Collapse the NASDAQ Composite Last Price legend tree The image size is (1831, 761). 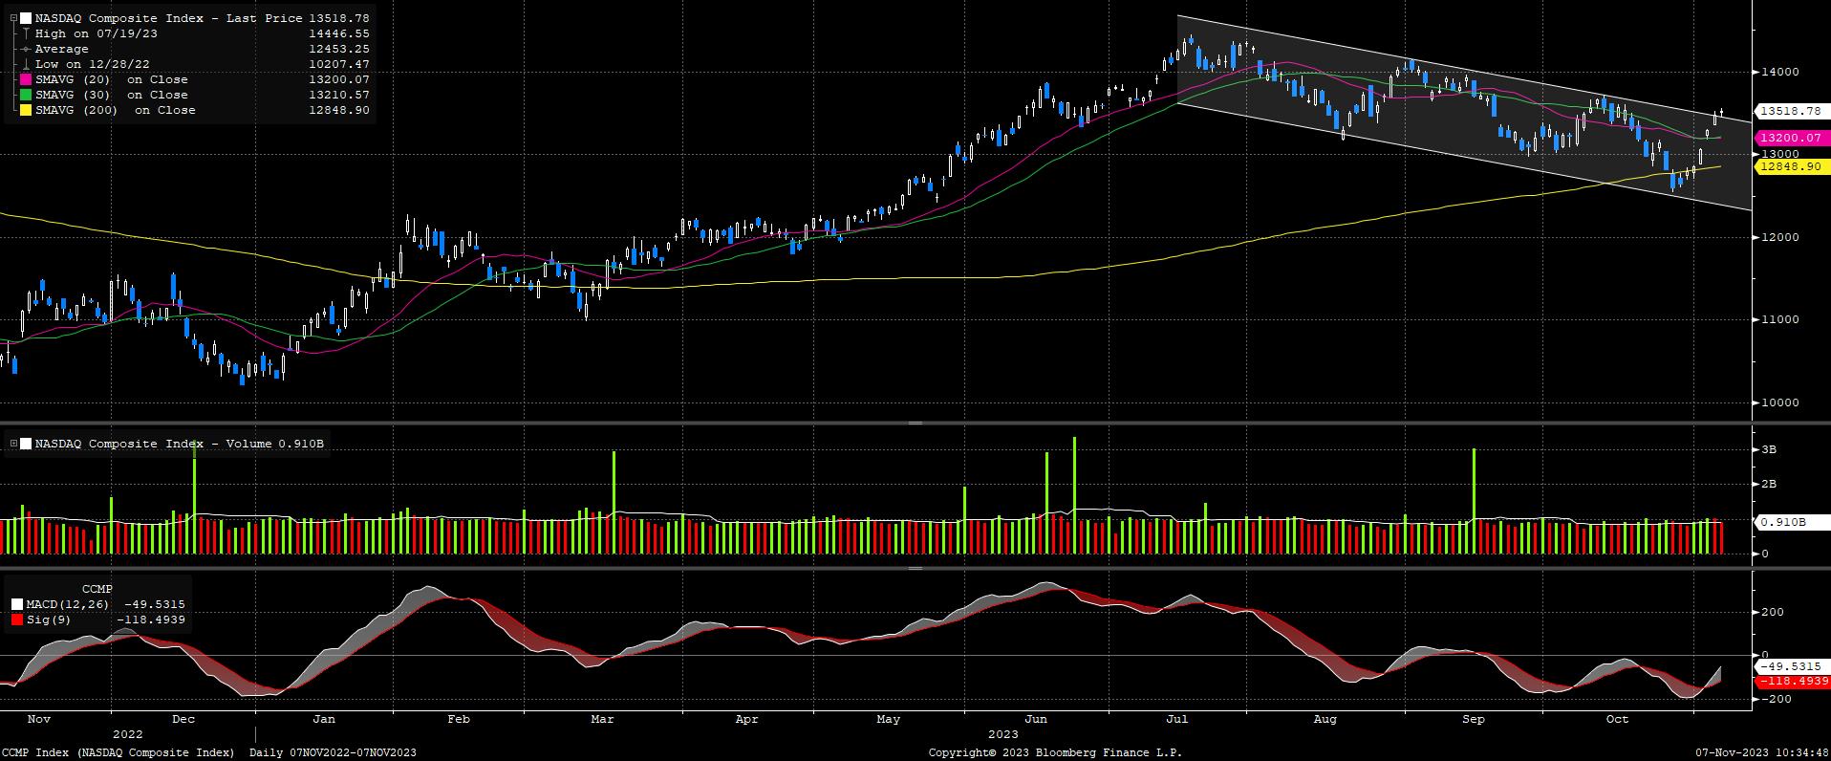pyautogui.click(x=13, y=18)
